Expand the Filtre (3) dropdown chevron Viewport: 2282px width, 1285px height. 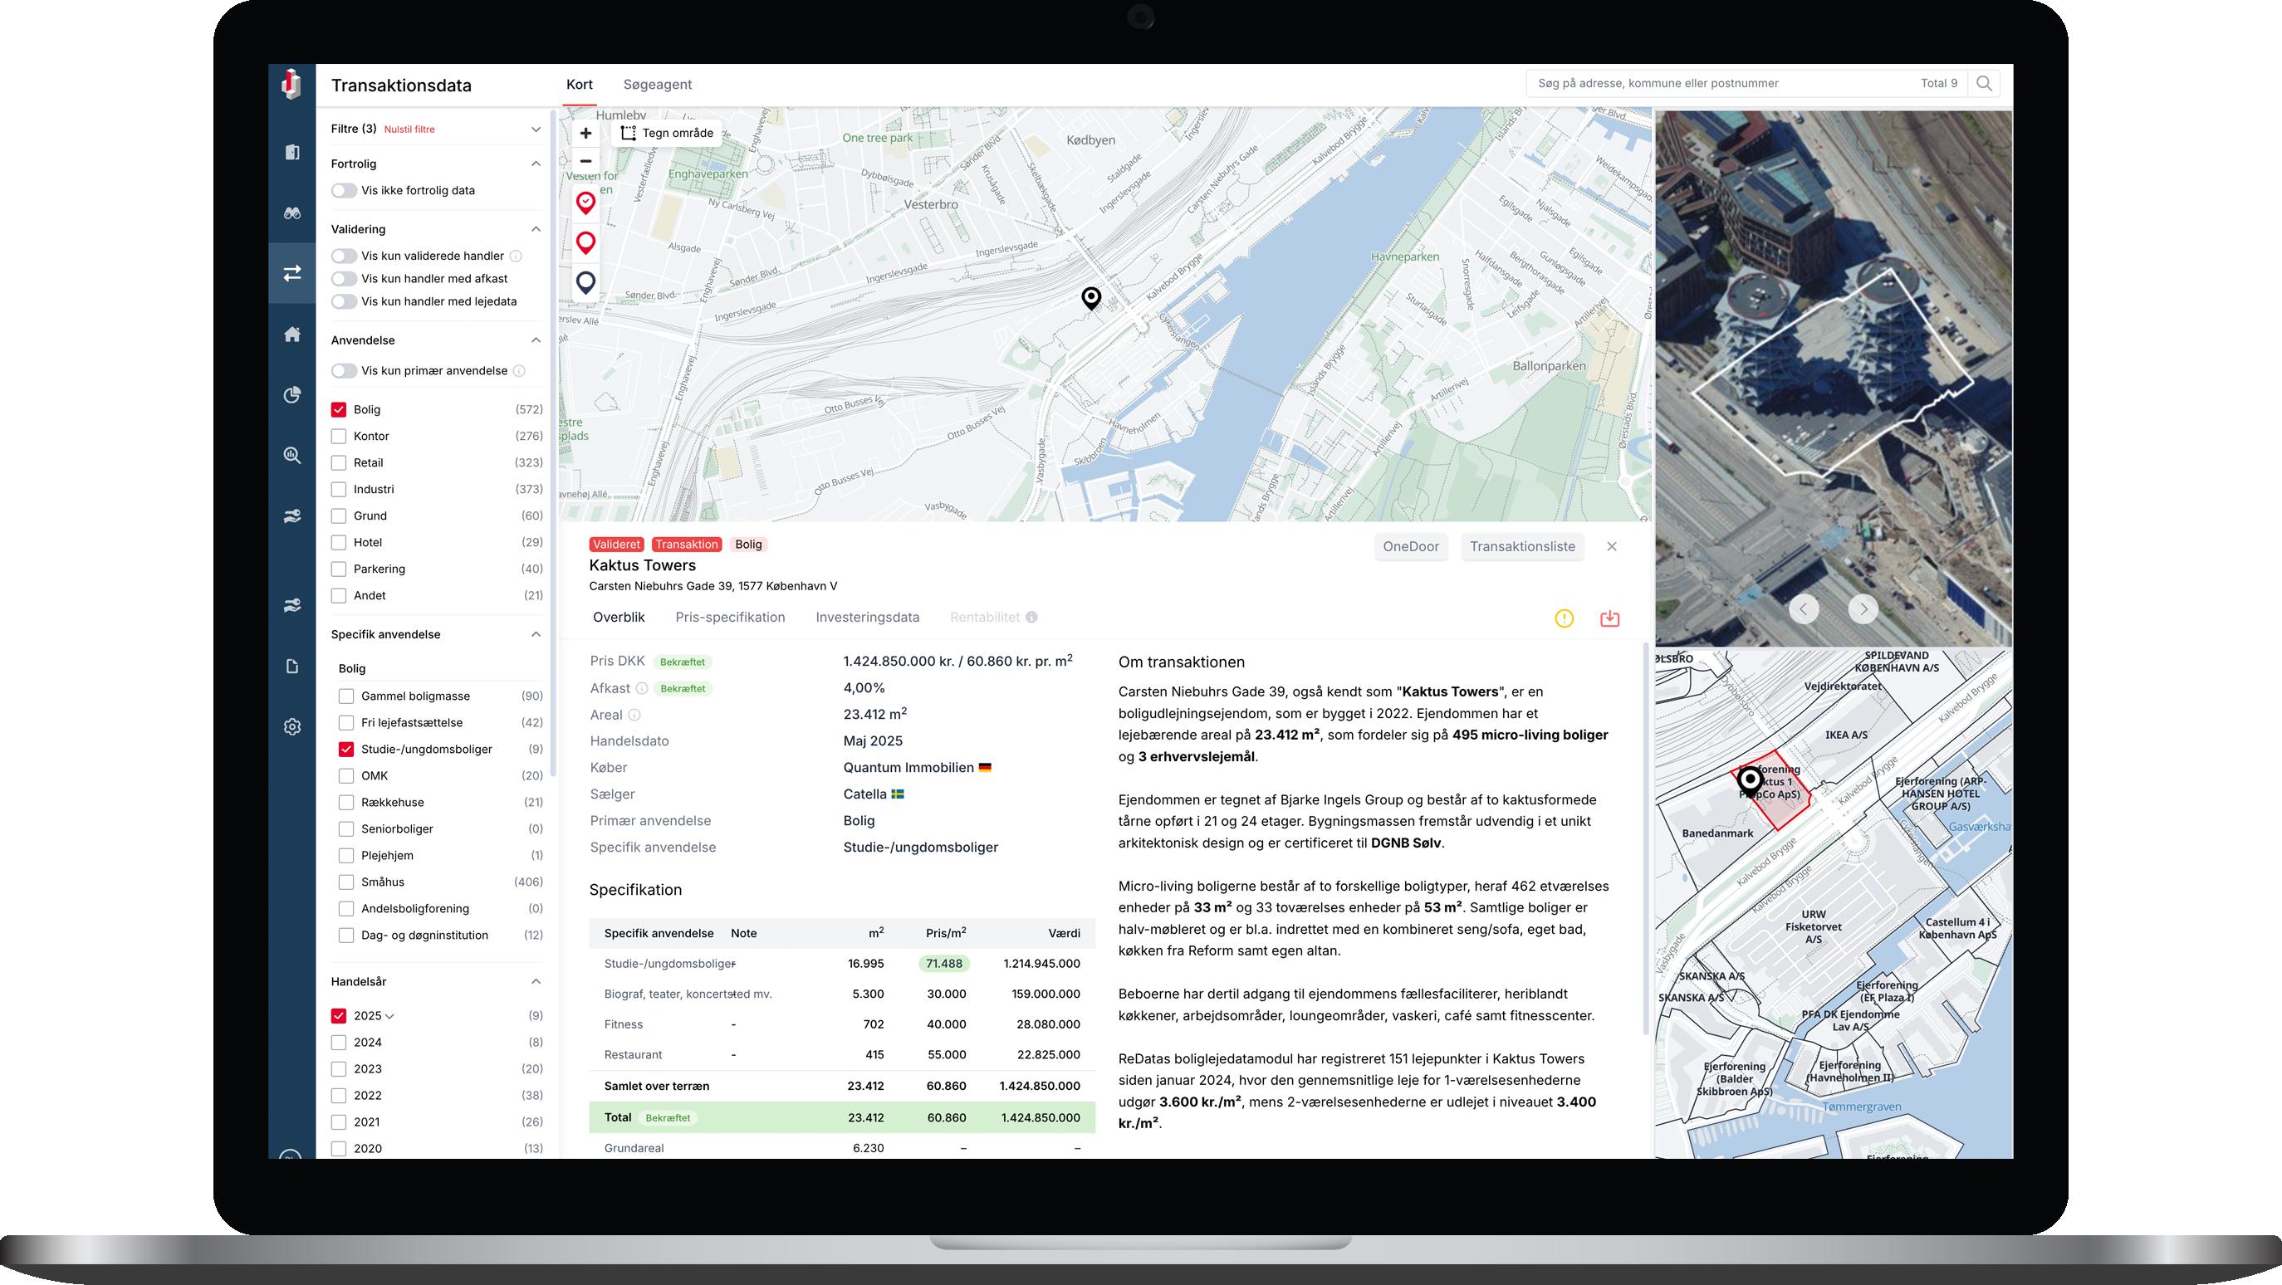(x=535, y=129)
